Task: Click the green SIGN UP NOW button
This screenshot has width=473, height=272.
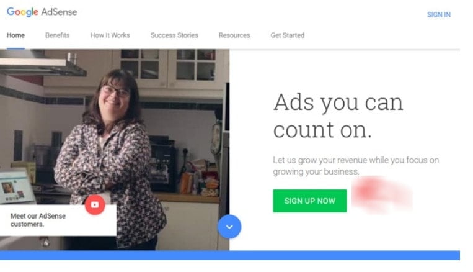Action: (x=310, y=201)
